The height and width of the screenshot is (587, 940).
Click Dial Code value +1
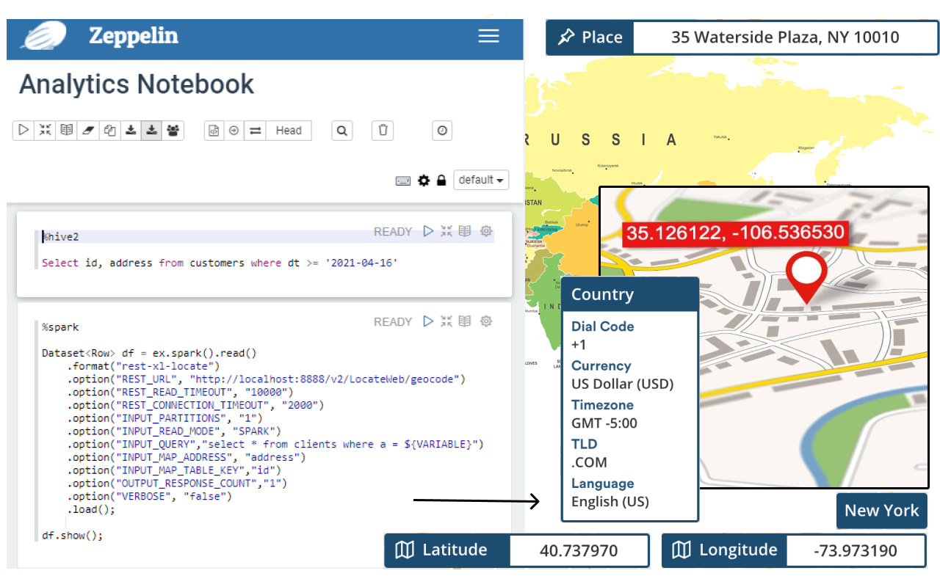[579, 344]
